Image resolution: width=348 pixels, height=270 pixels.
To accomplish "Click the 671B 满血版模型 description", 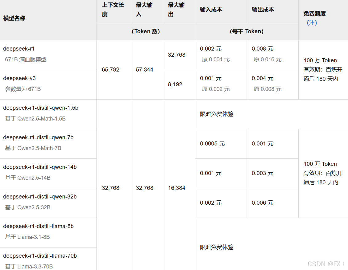I will click(x=26, y=59).
